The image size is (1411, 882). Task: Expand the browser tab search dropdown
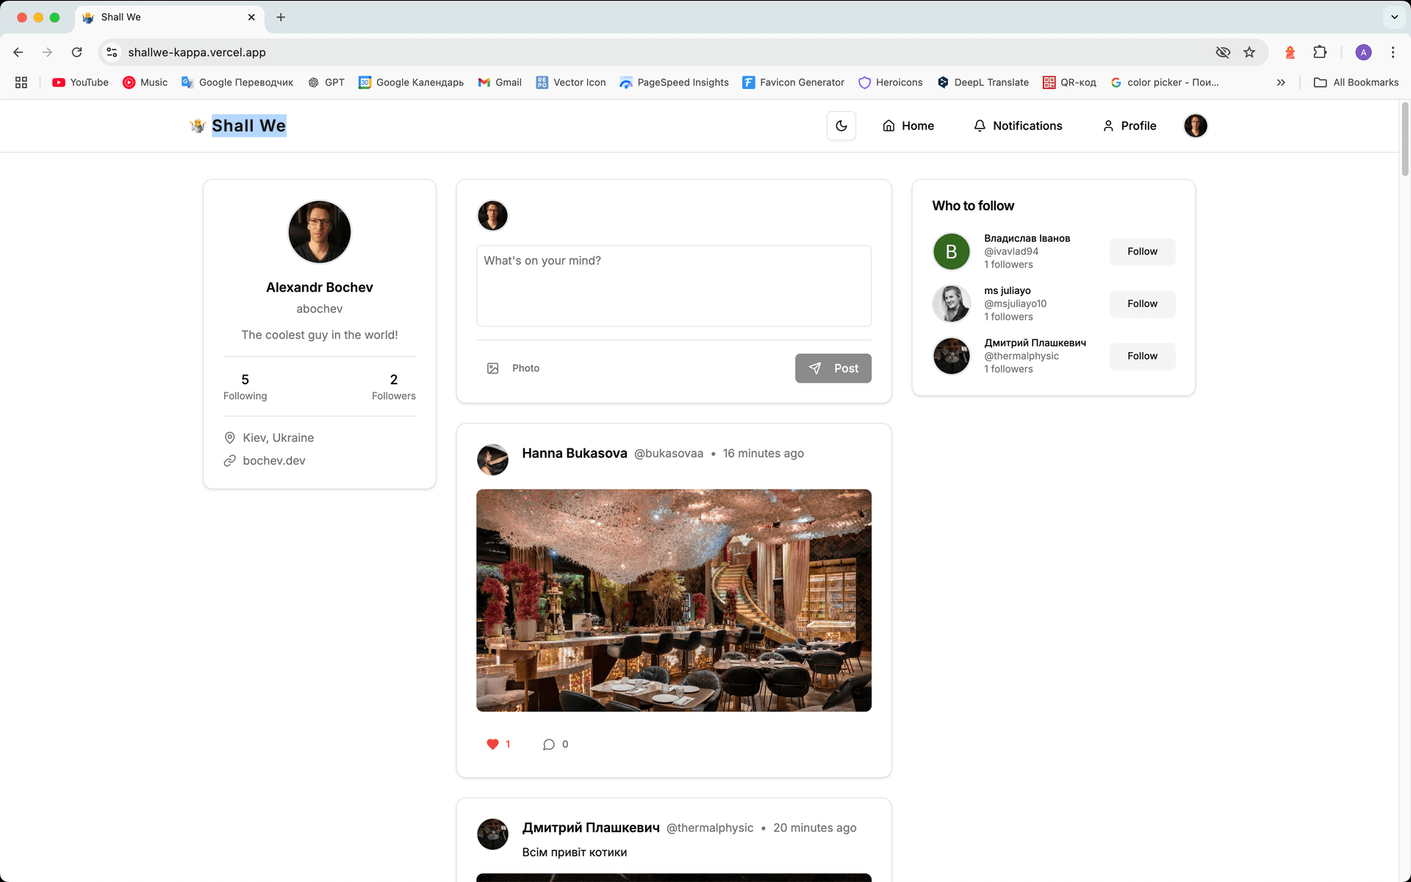(1394, 17)
